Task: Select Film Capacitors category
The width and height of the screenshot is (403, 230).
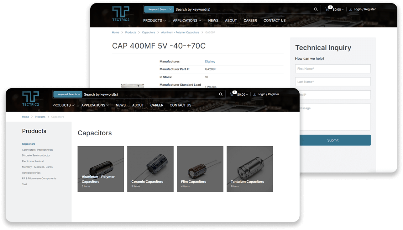Action: (x=200, y=169)
